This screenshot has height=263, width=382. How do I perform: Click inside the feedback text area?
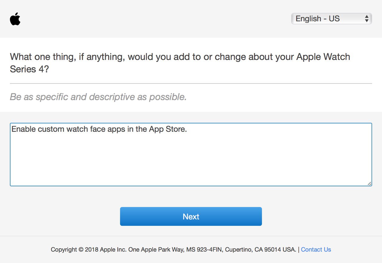(x=191, y=154)
